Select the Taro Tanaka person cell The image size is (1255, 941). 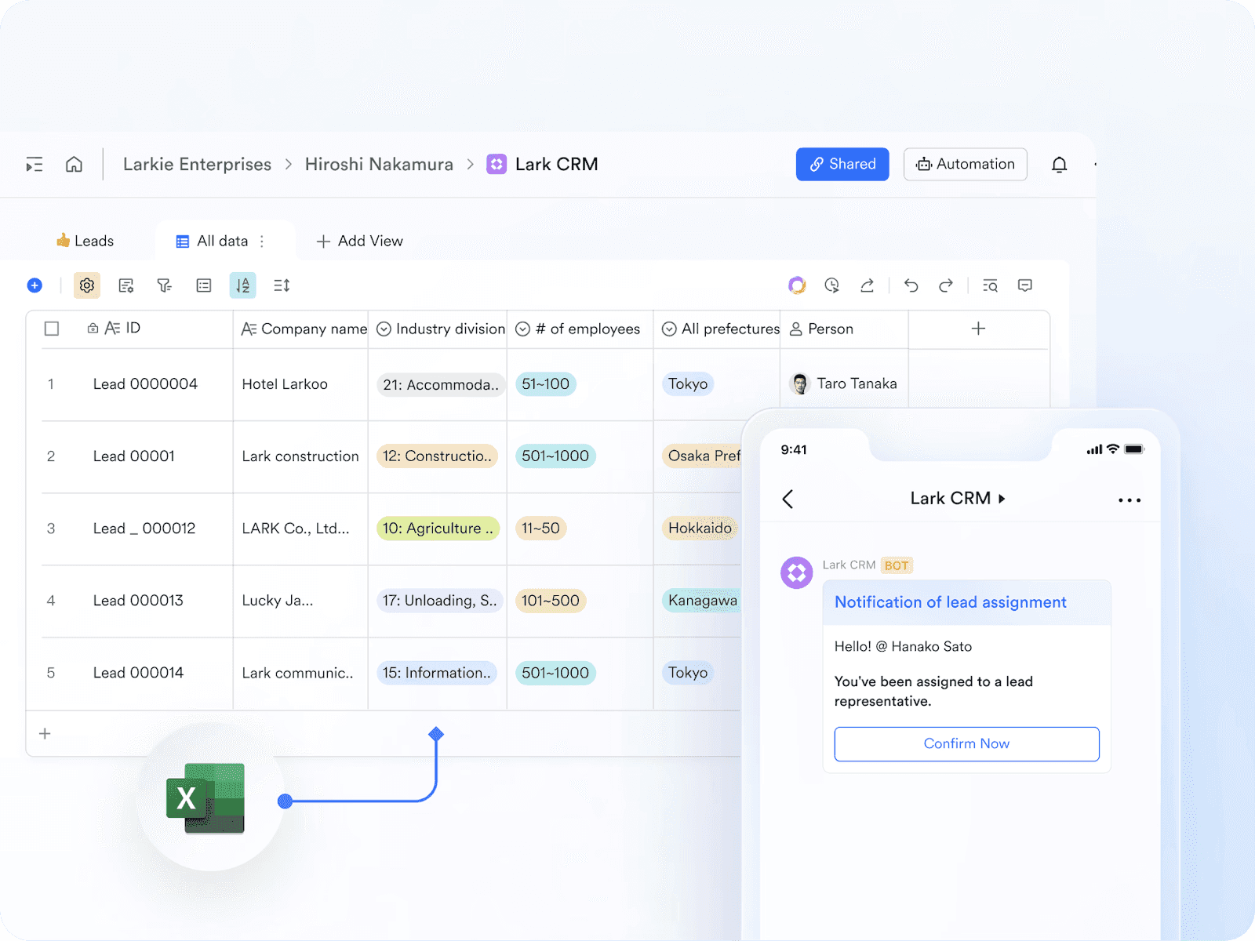(844, 384)
